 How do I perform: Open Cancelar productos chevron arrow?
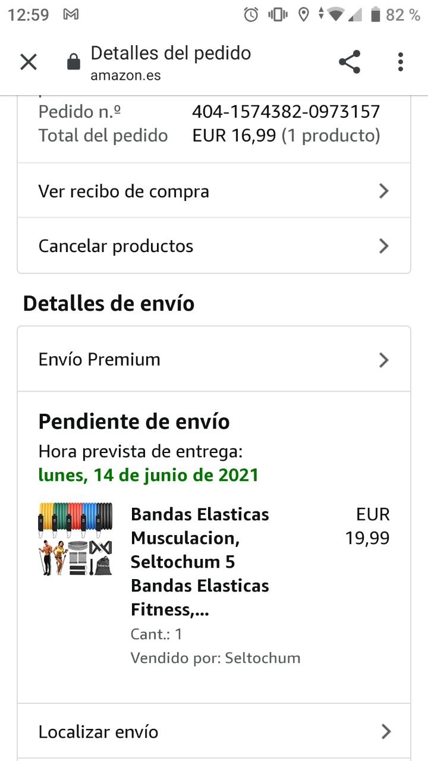[x=384, y=246]
